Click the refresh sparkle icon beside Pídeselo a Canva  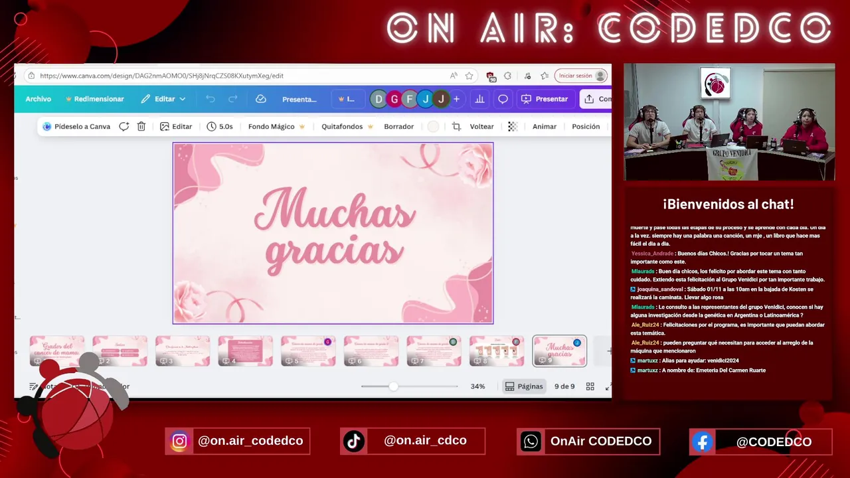124,126
